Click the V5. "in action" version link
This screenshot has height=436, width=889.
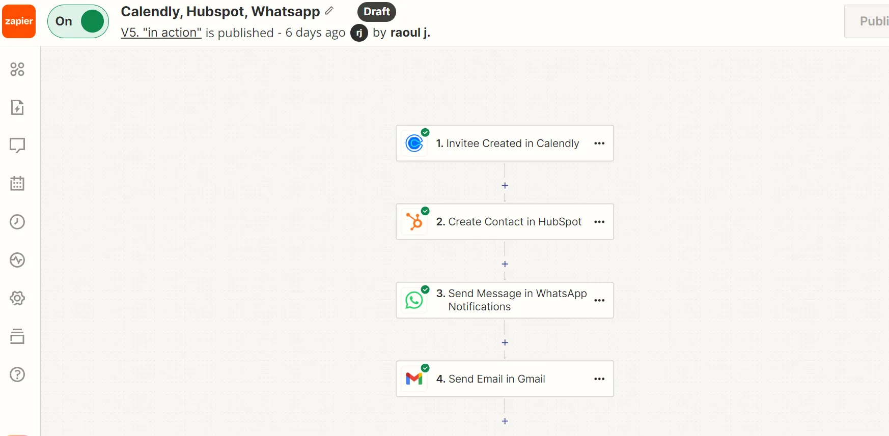[161, 33]
